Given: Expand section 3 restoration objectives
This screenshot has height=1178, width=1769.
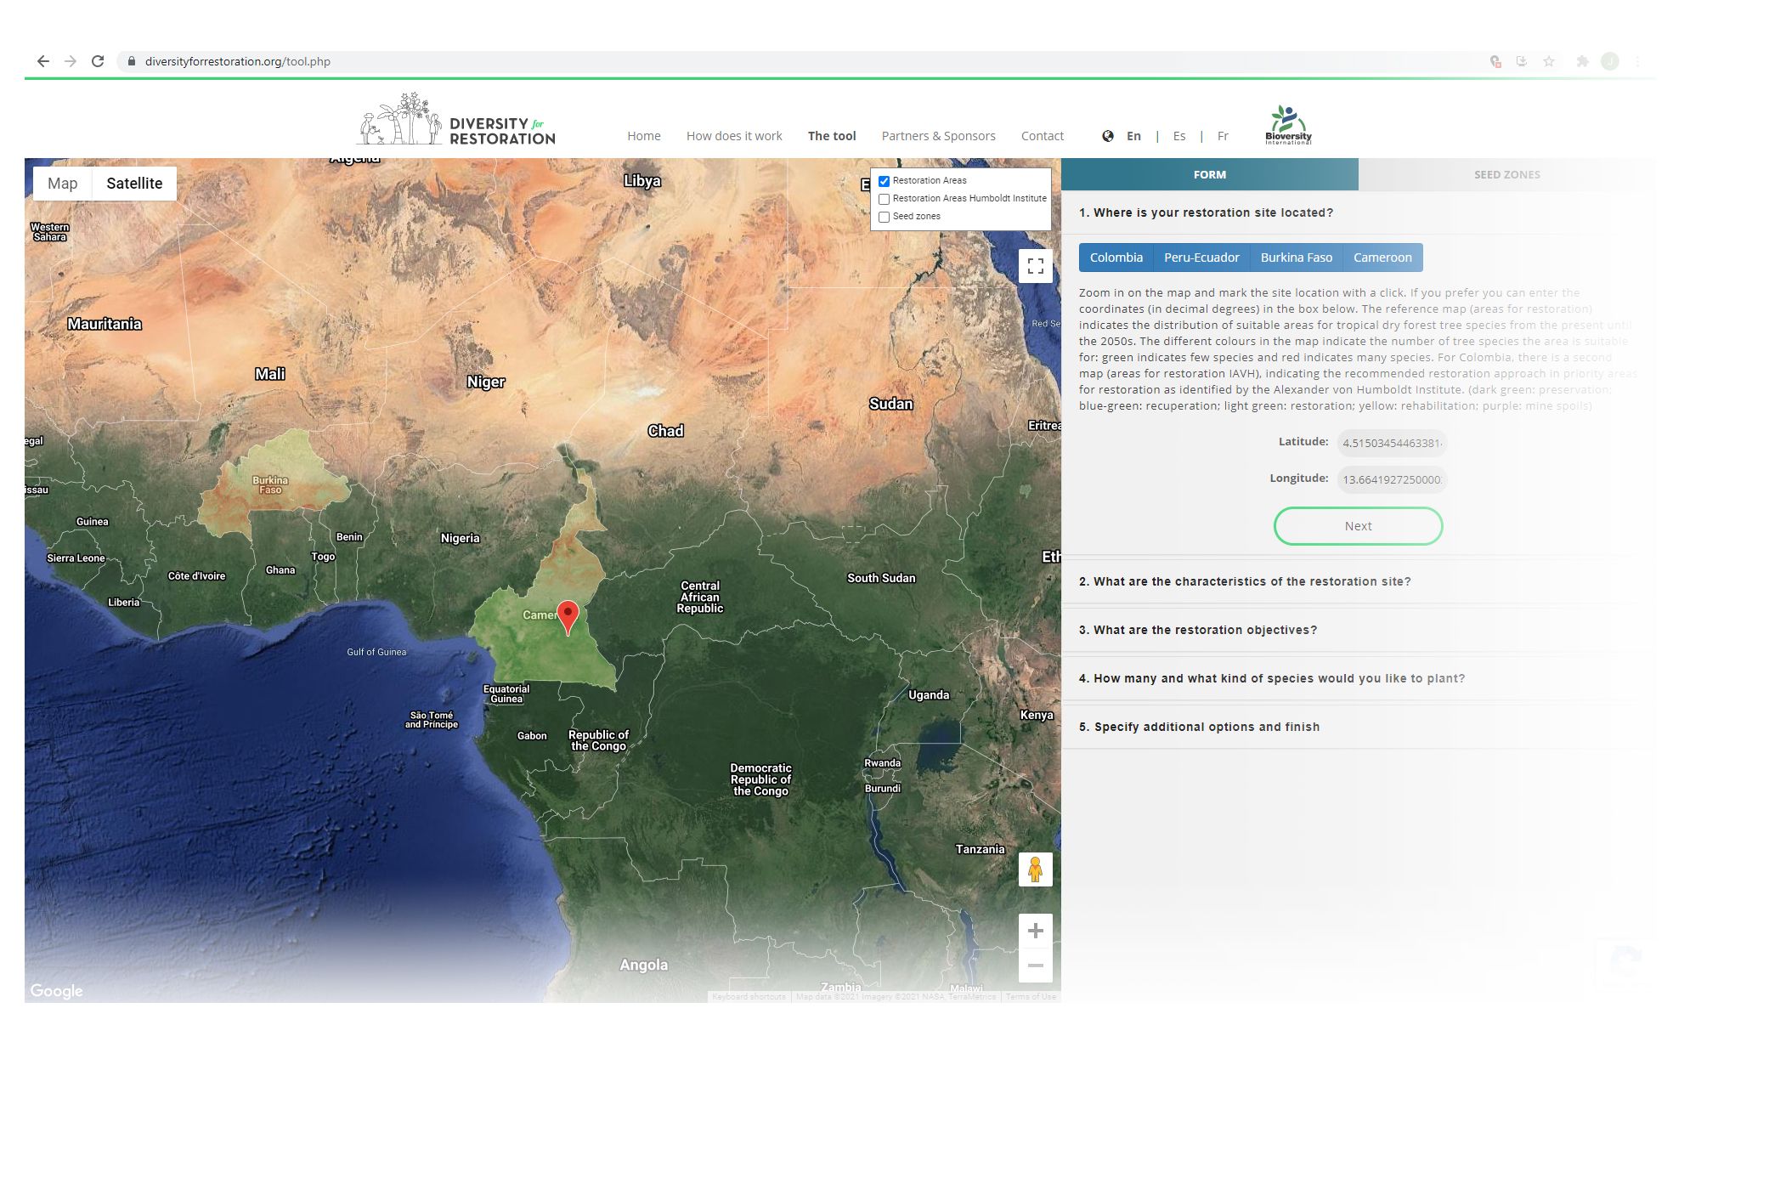Looking at the screenshot, I should pos(1197,630).
